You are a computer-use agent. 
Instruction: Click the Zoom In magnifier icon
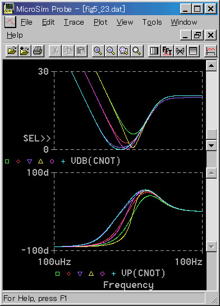98,51
